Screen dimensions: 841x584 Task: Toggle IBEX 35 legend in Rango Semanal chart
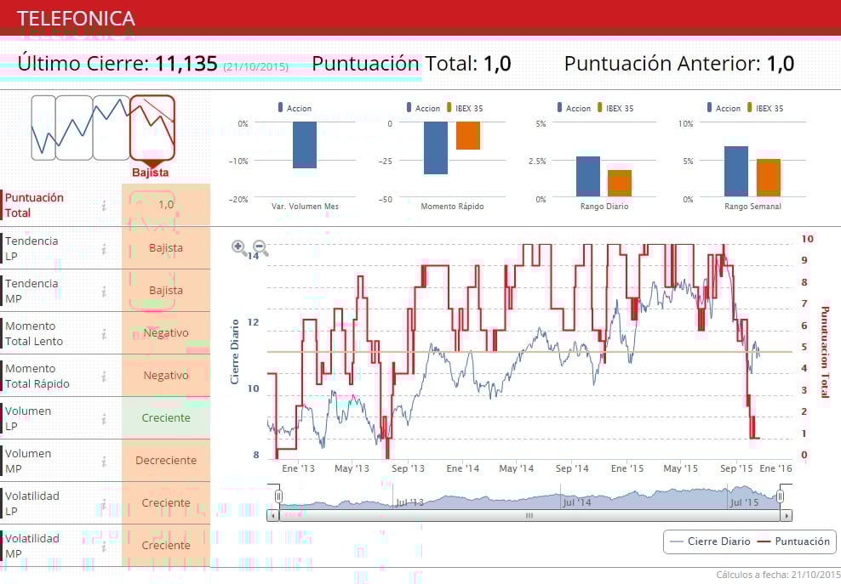click(x=765, y=108)
